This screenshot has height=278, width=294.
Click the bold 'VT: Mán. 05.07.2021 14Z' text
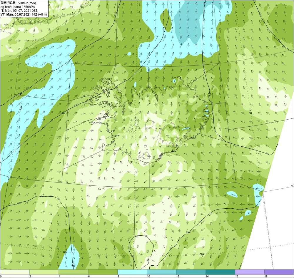(x=19, y=14)
